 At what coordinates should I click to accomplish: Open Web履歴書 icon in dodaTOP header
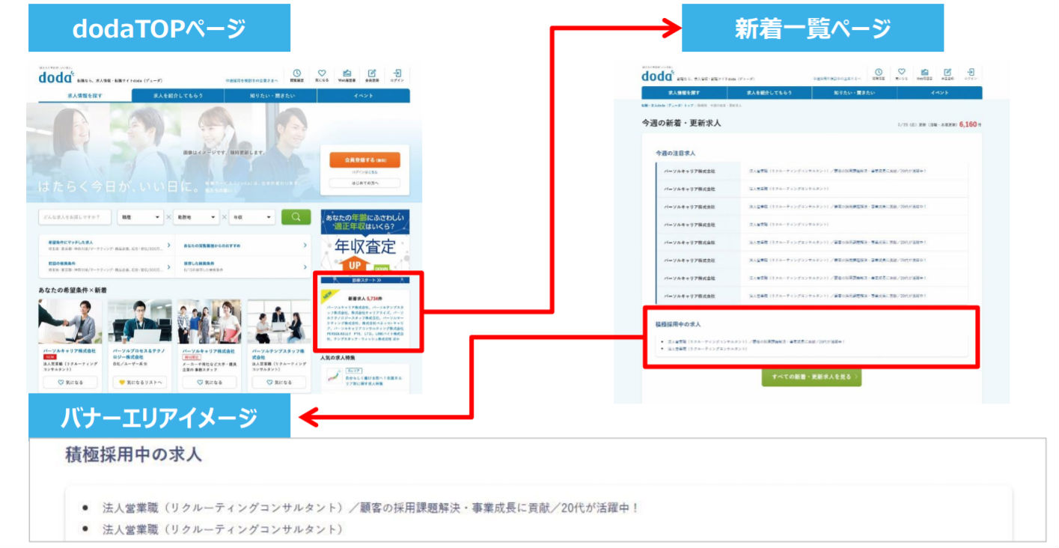347,74
